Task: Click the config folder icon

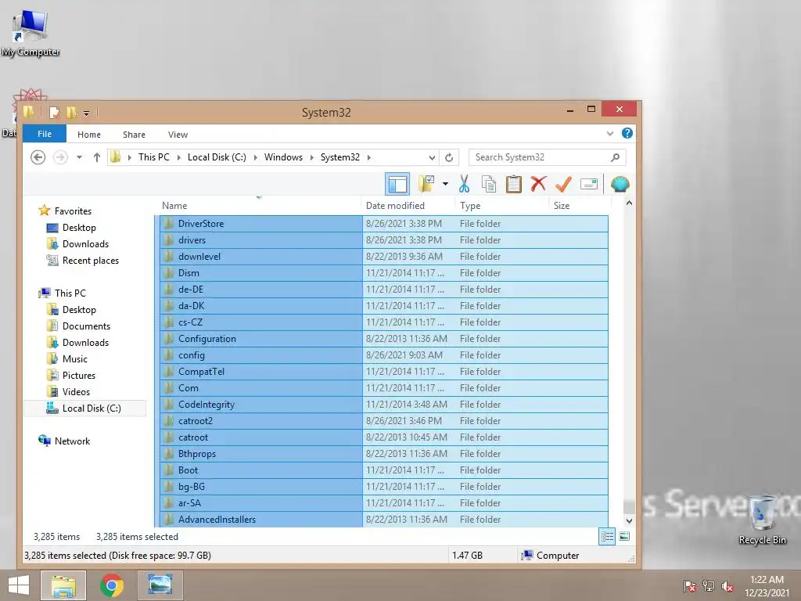Action: point(169,355)
